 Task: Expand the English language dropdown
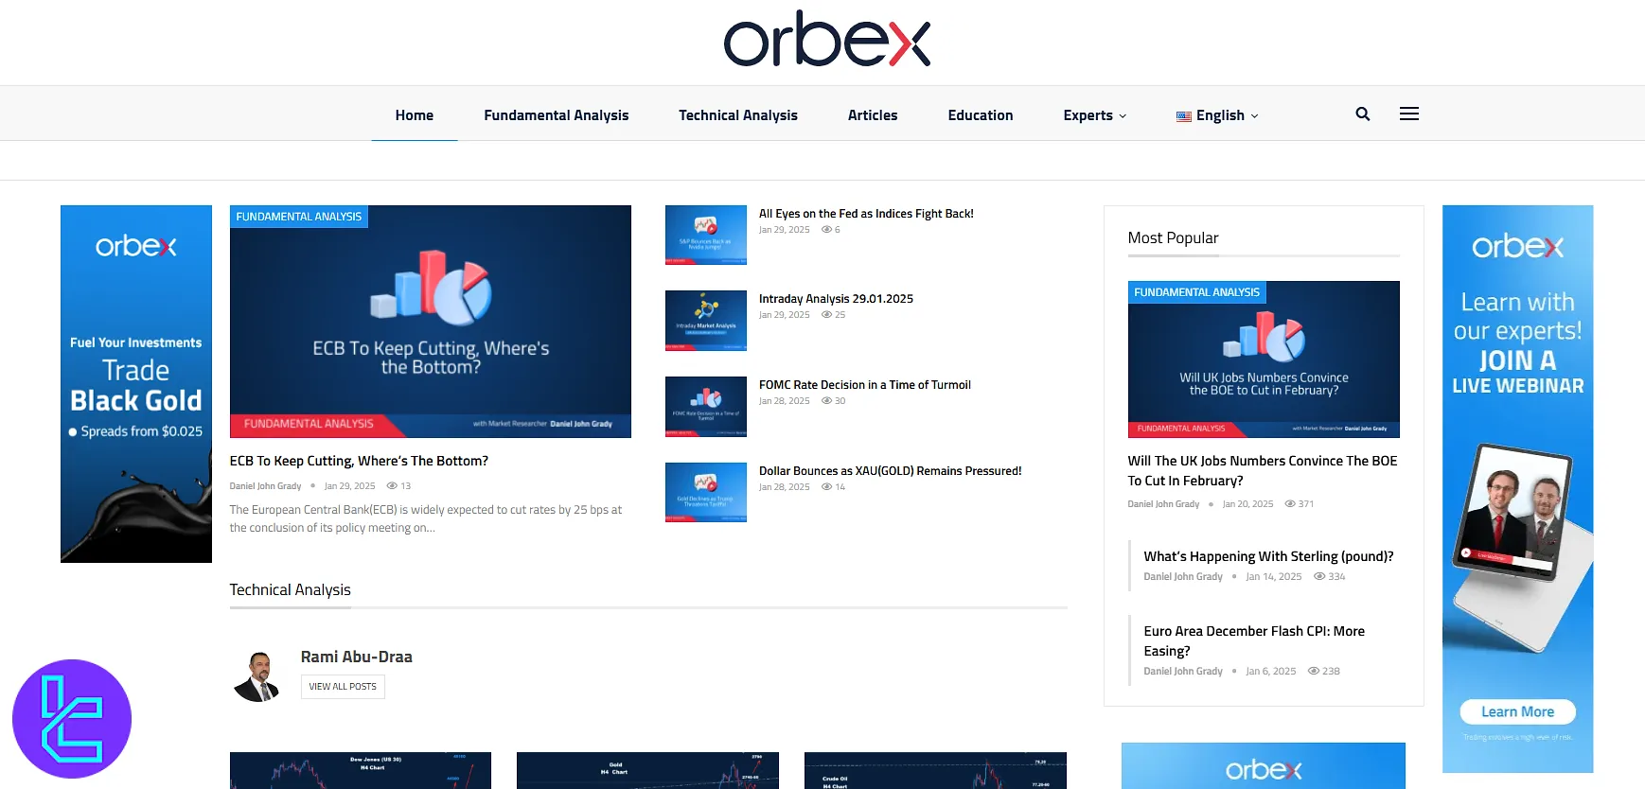click(x=1220, y=115)
